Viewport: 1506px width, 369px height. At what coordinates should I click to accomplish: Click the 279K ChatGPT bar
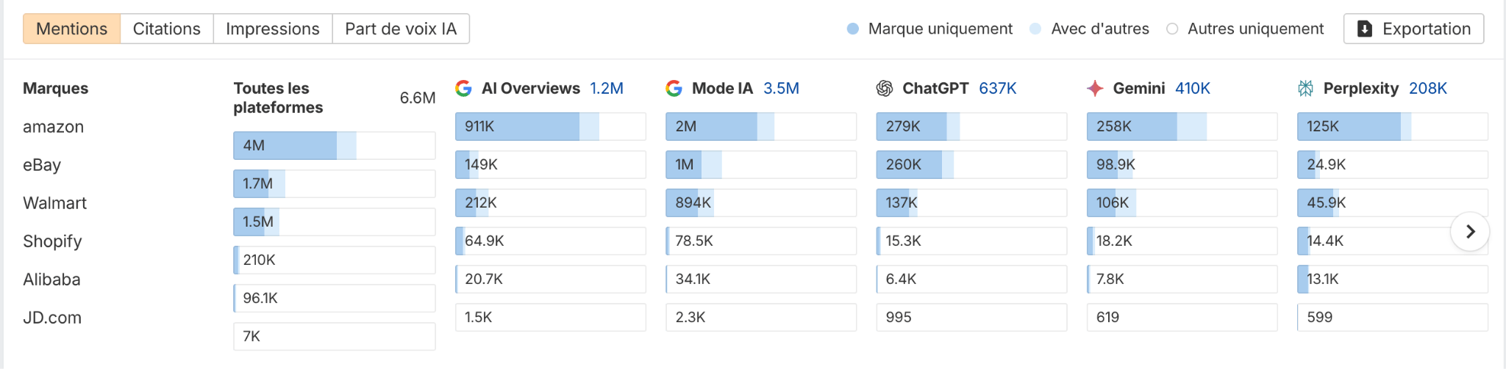click(971, 126)
